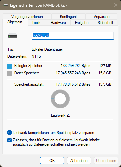Click the drive icon in the title bar

[x=6, y=5]
